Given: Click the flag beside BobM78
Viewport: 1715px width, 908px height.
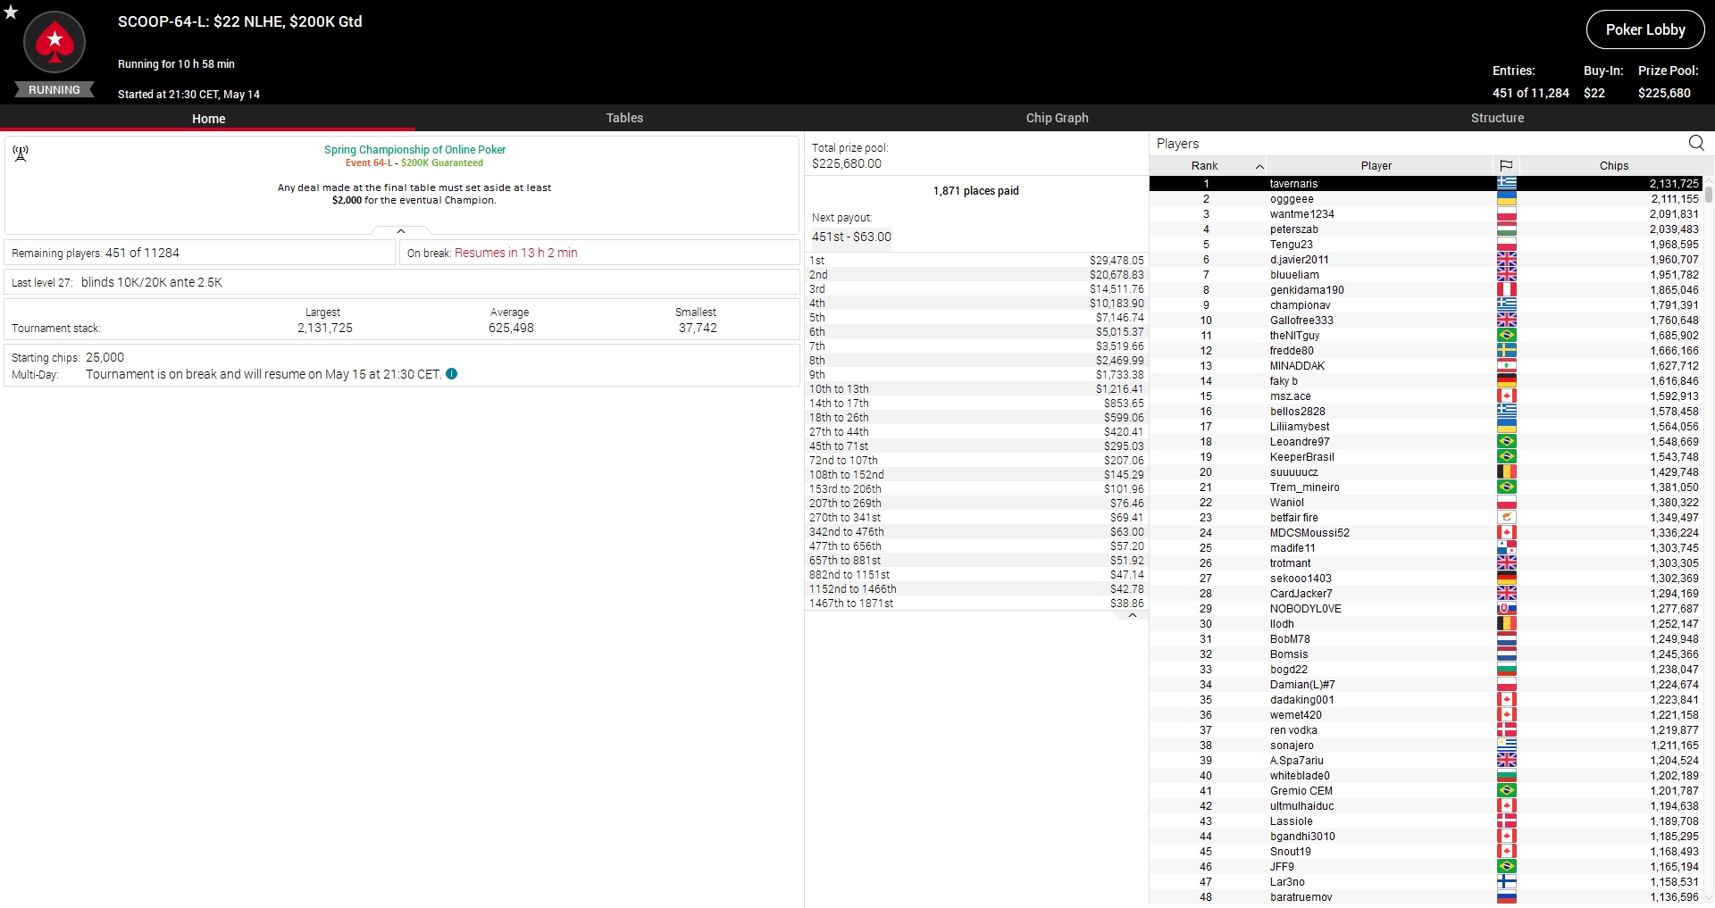Looking at the screenshot, I should (x=1507, y=638).
